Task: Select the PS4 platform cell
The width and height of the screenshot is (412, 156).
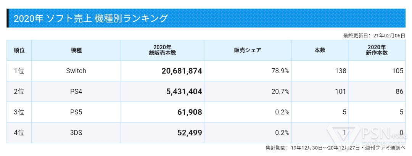Action: [76, 92]
